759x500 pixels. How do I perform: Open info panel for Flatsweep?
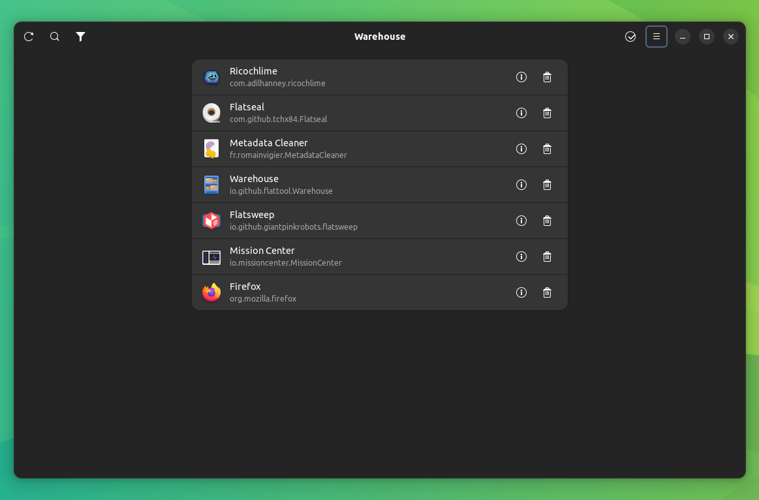tap(521, 221)
